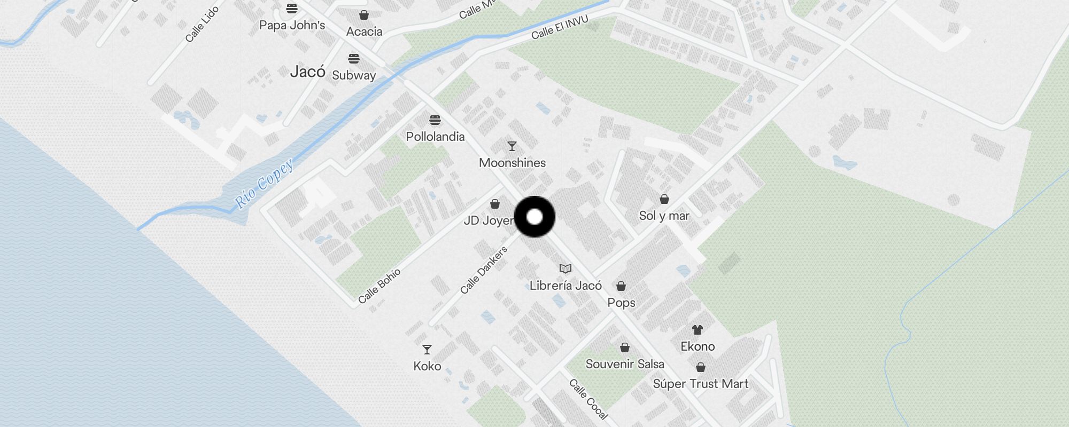Select the JD Joyer shopping icon
Screen dimensions: 1069x427
495,204
